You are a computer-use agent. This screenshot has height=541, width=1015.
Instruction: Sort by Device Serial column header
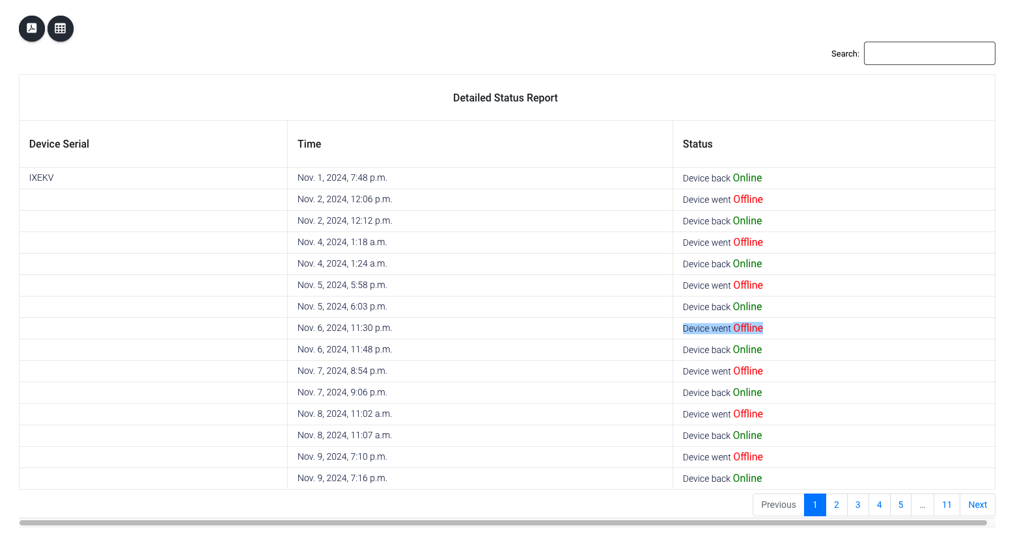(x=59, y=144)
